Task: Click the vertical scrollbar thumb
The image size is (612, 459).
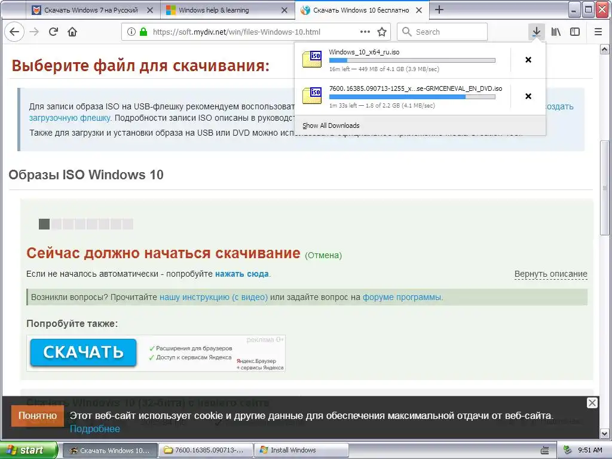Action: [x=605, y=187]
